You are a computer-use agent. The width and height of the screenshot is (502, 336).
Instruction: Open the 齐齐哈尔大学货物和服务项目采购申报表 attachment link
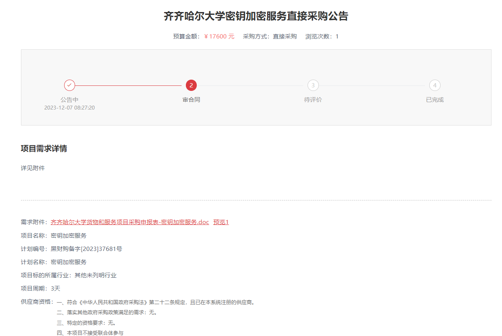(129, 222)
